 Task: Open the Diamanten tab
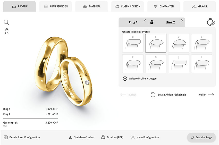(x=164, y=6)
